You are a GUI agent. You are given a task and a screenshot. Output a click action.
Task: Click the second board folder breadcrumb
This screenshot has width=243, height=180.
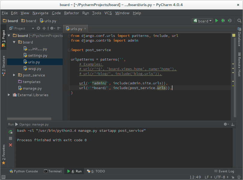coord(29,21)
